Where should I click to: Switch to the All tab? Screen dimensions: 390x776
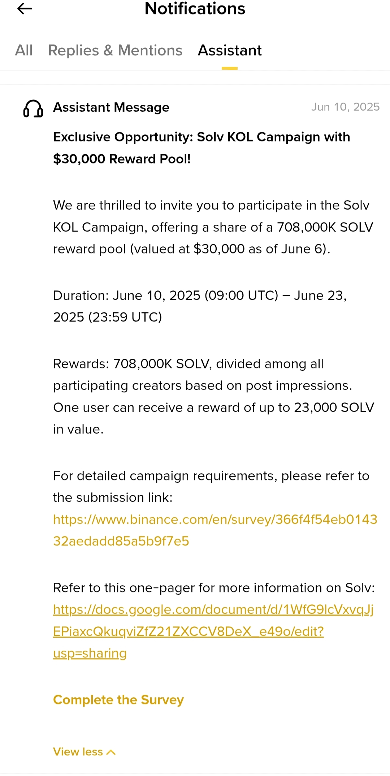tap(24, 51)
